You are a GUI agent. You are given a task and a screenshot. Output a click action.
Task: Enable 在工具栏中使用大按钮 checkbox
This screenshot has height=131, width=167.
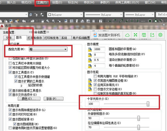(10, 63)
